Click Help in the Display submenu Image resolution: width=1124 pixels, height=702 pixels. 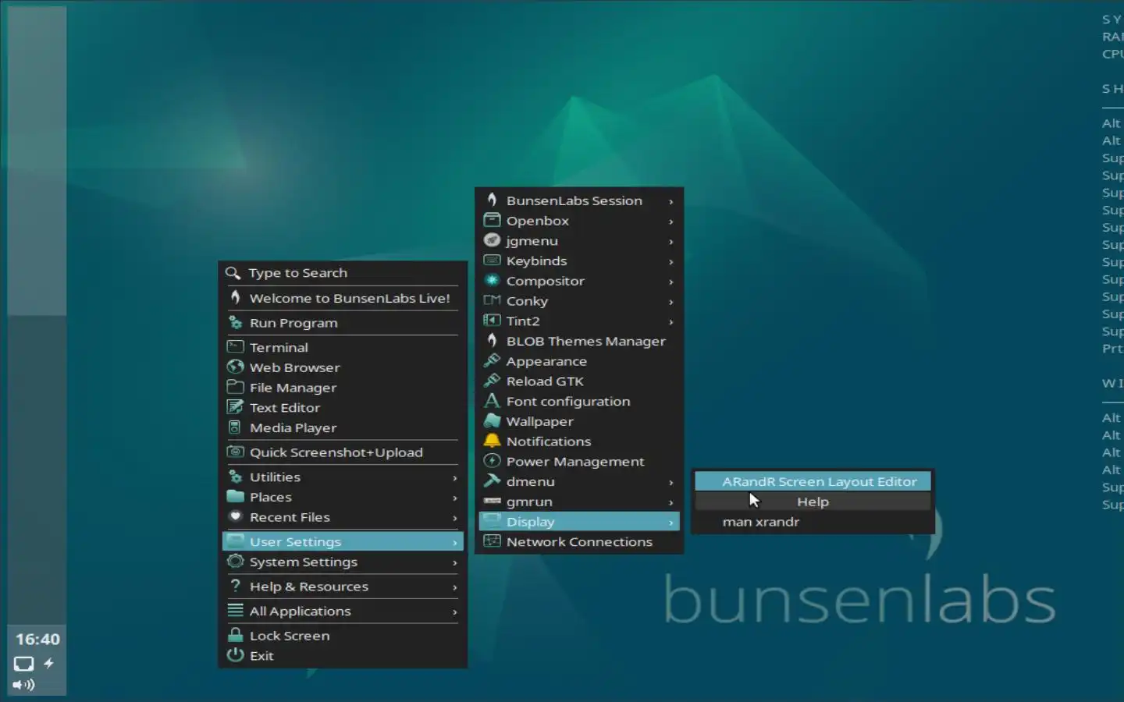pyautogui.click(x=813, y=502)
